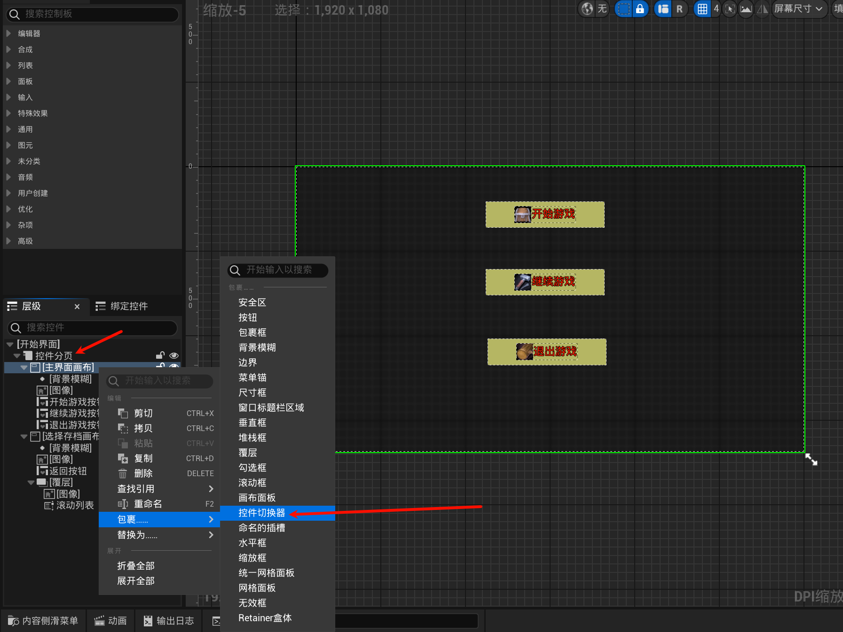
Task: Toggle the layout lock padlock button
Action: point(640,9)
